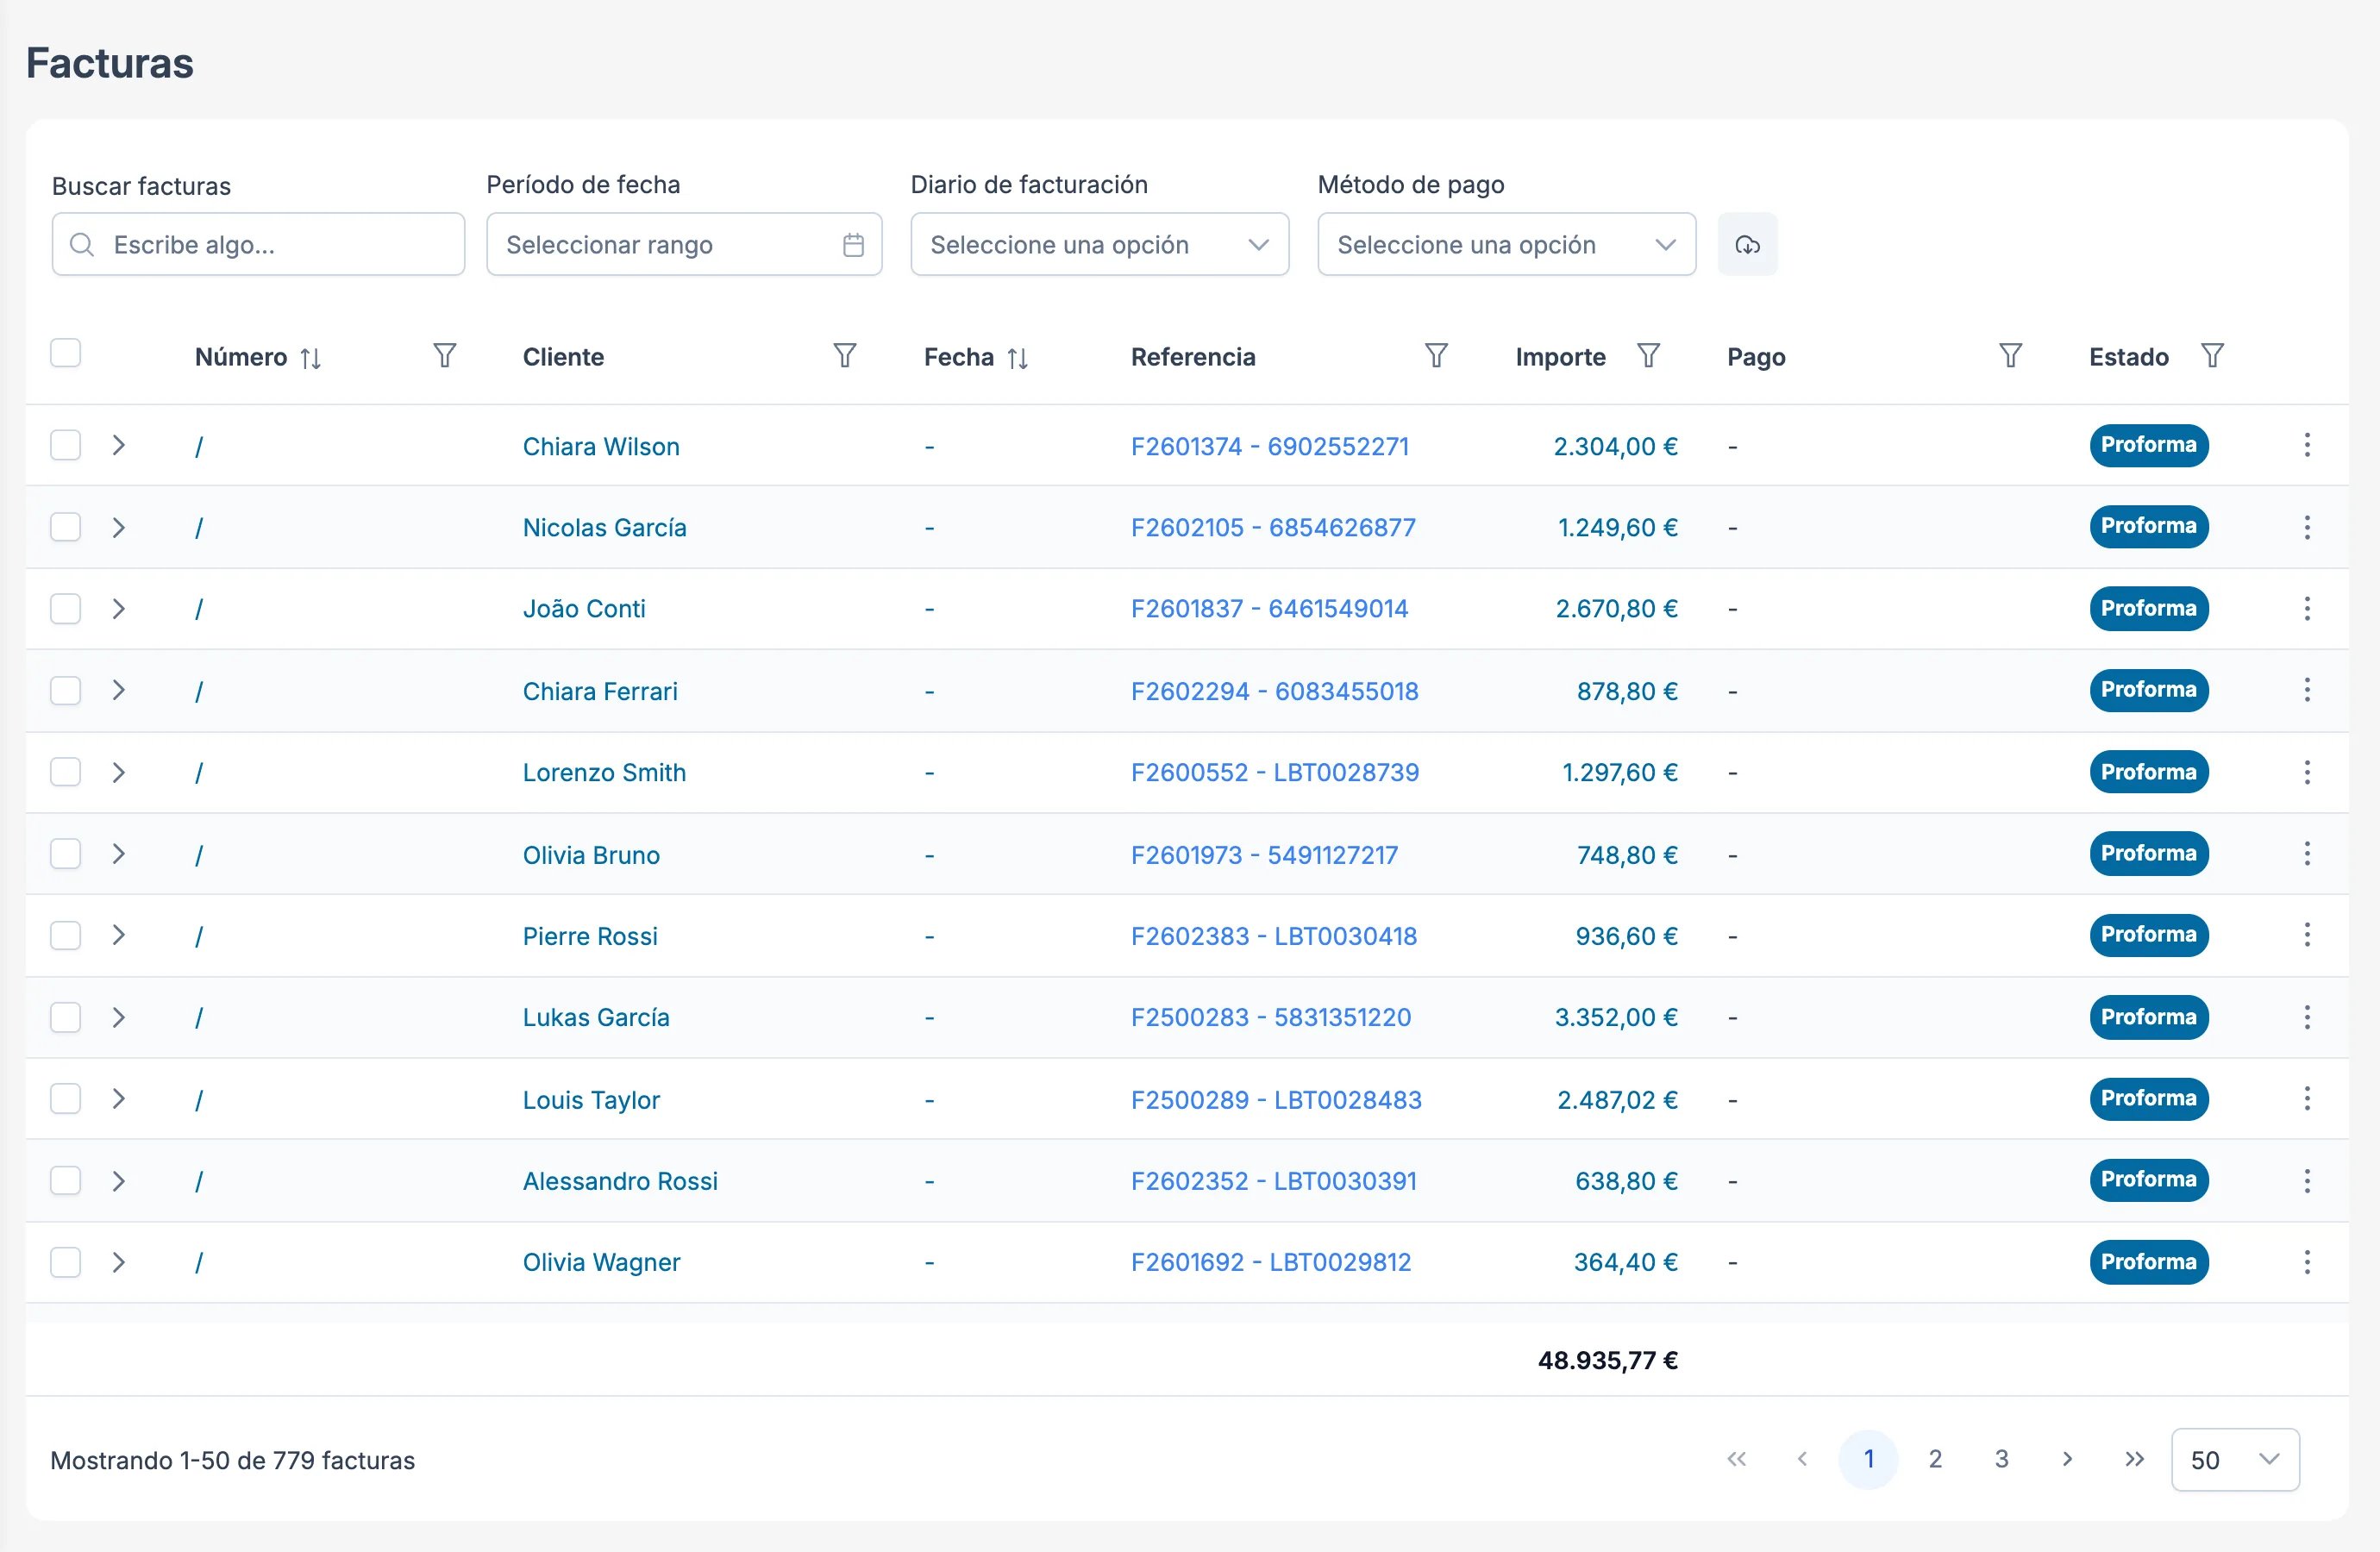
Task: Open actions menu for João Conti row
Action: coord(2307,608)
